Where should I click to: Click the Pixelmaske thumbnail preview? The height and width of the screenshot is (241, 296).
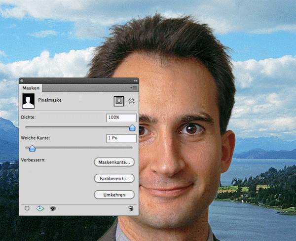(29, 102)
